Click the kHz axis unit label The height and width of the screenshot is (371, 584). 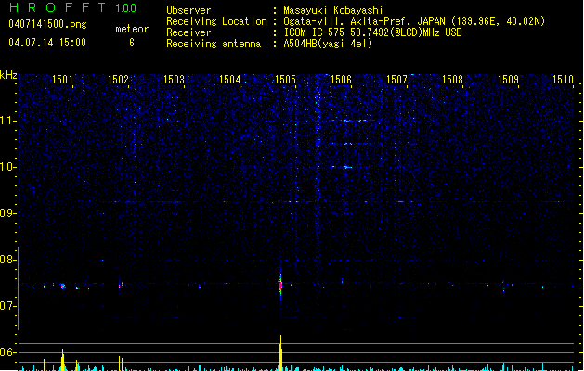pos(8,75)
